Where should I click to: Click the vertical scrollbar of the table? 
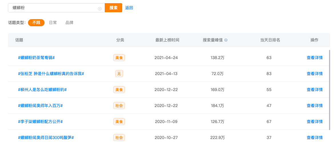click(330, 90)
